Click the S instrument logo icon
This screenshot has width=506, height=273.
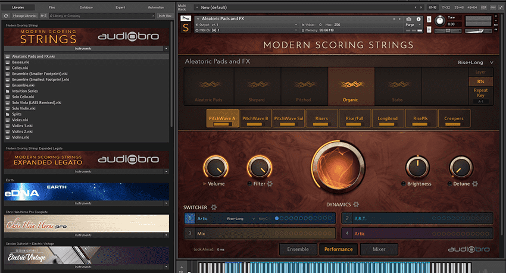click(186, 28)
